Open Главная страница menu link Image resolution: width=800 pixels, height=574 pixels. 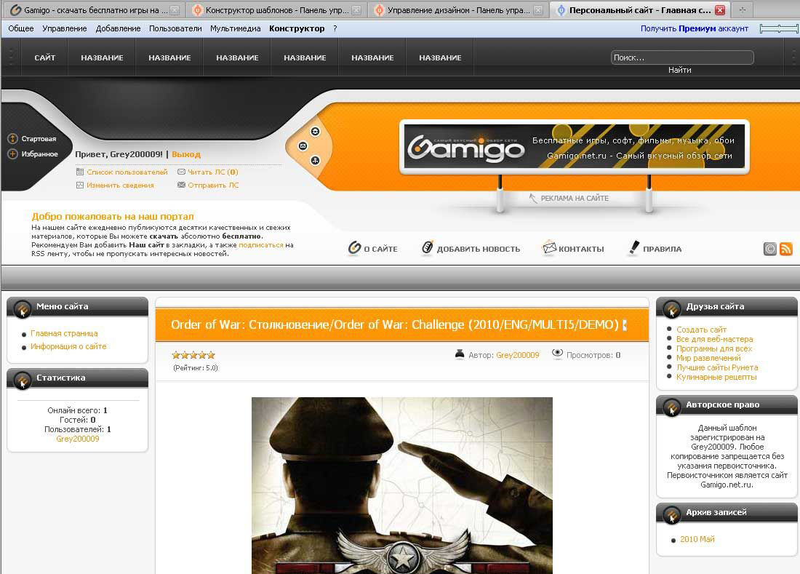pos(64,333)
